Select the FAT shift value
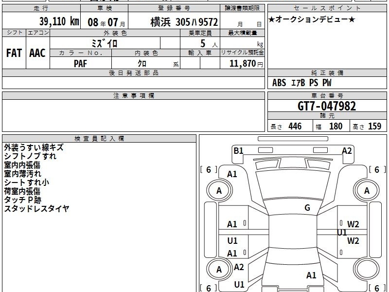Image resolution: width=389 pixels, height=292 pixels. [x=14, y=53]
